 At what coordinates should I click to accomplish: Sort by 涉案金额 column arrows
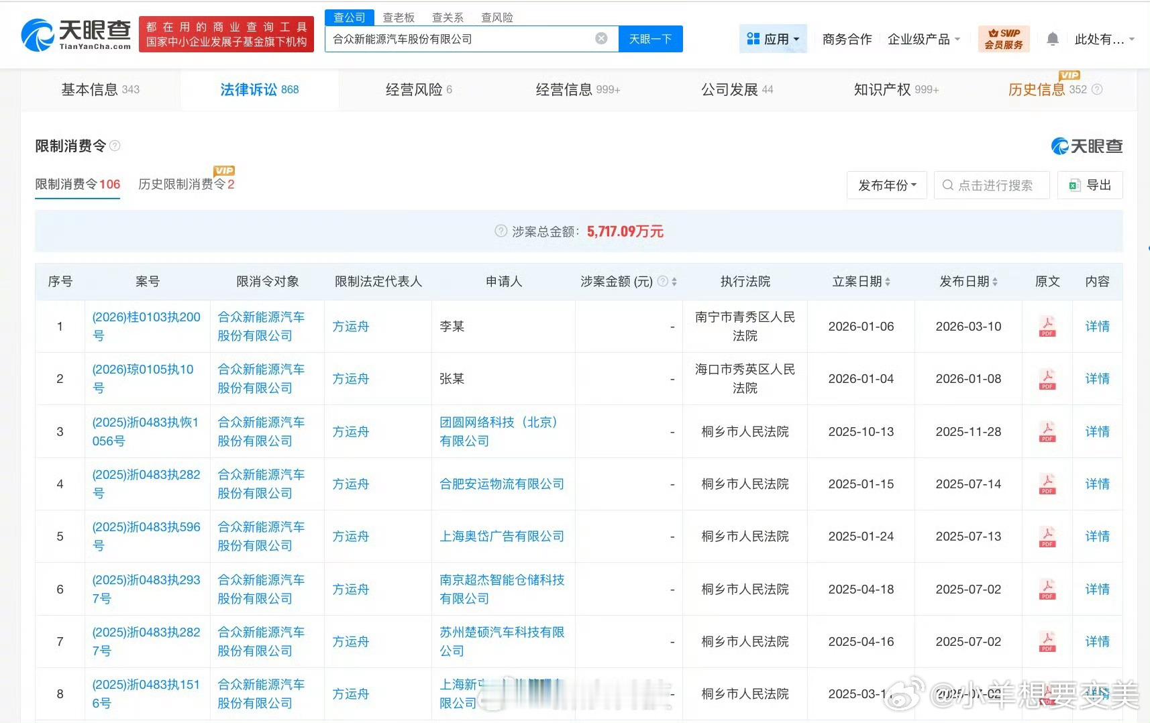[x=674, y=282]
